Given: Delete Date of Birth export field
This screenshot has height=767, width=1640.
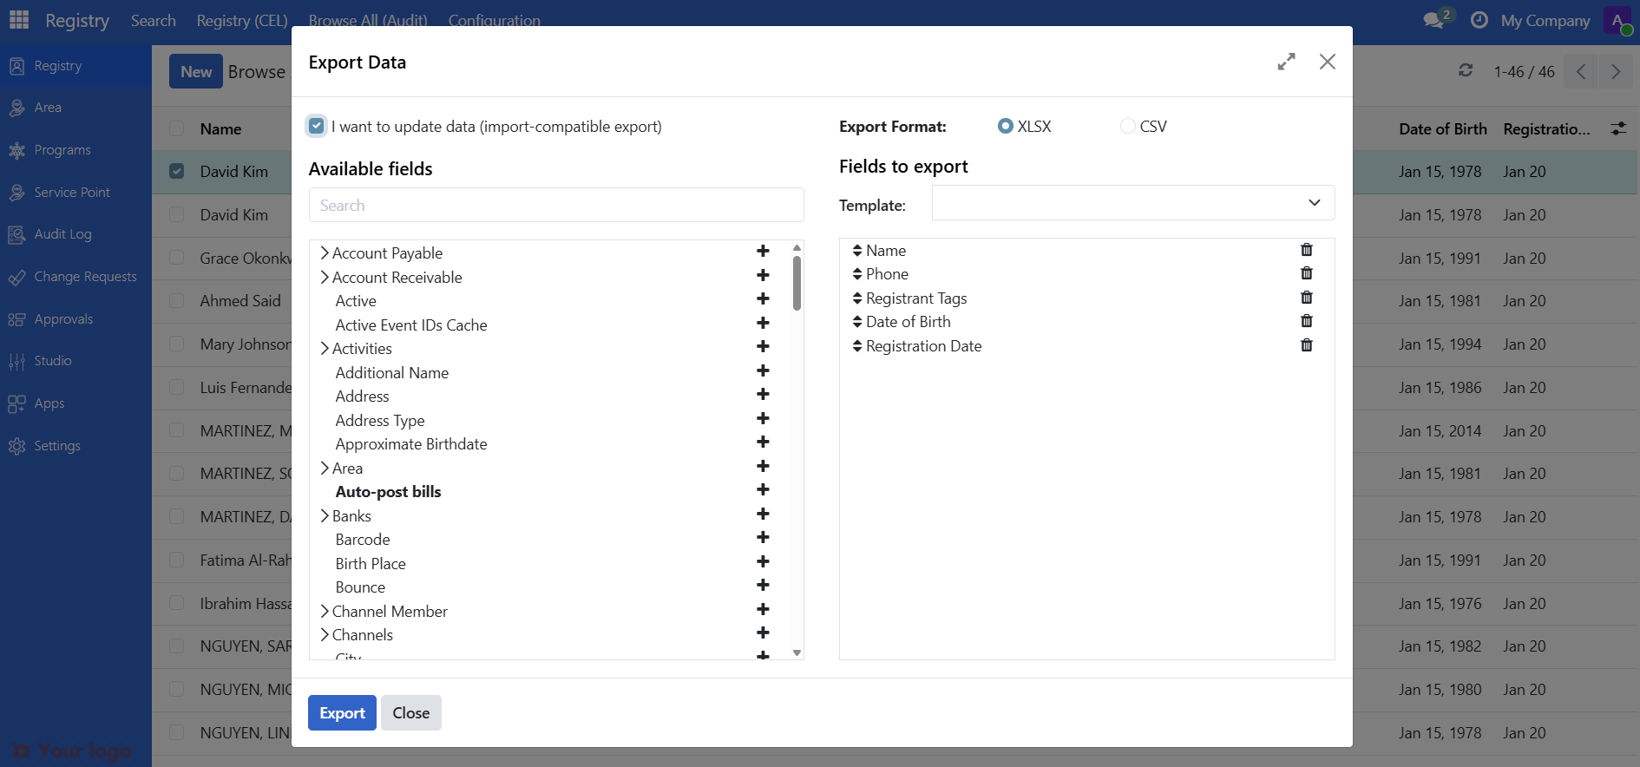Looking at the screenshot, I should (x=1307, y=321).
